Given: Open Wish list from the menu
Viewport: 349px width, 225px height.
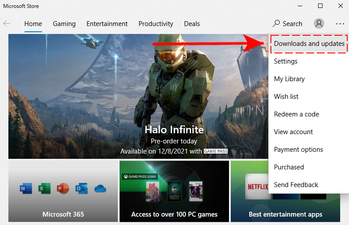Looking at the screenshot, I should click(309, 96).
